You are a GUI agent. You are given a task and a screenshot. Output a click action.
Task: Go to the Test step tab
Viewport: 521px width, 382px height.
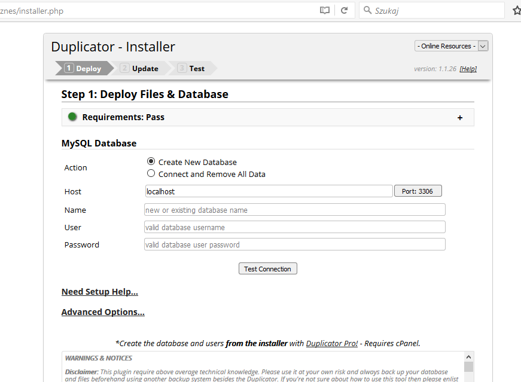point(192,68)
